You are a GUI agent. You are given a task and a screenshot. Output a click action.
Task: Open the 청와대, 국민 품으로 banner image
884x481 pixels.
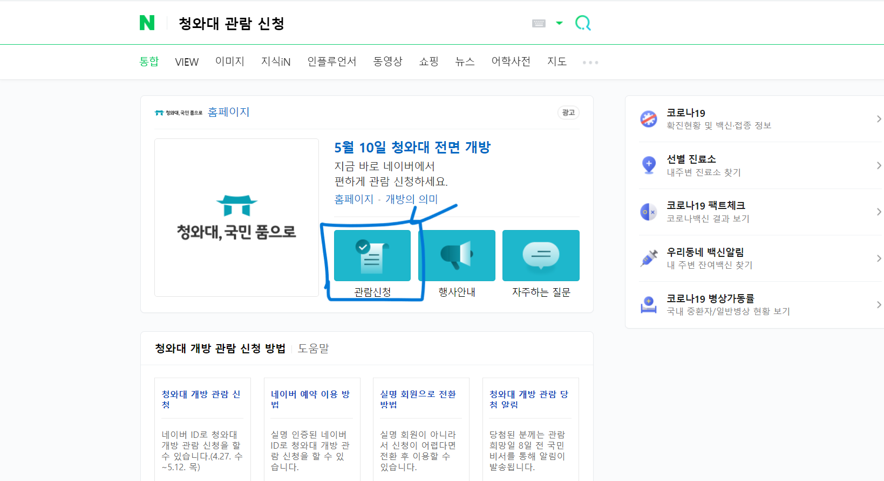(236, 218)
